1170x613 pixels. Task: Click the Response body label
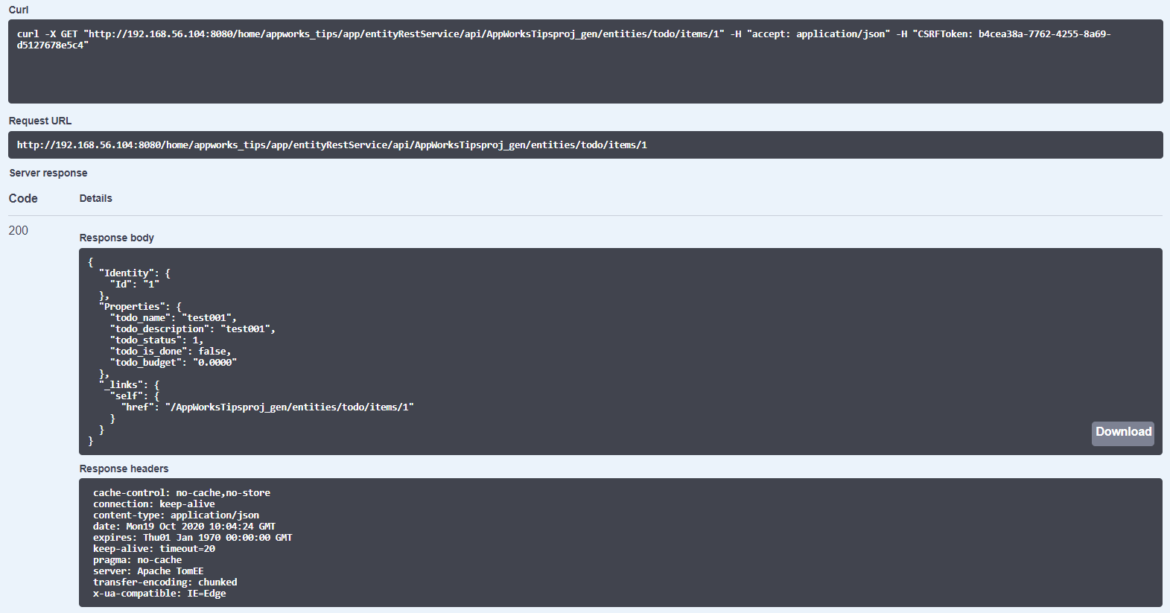point(117,238)
